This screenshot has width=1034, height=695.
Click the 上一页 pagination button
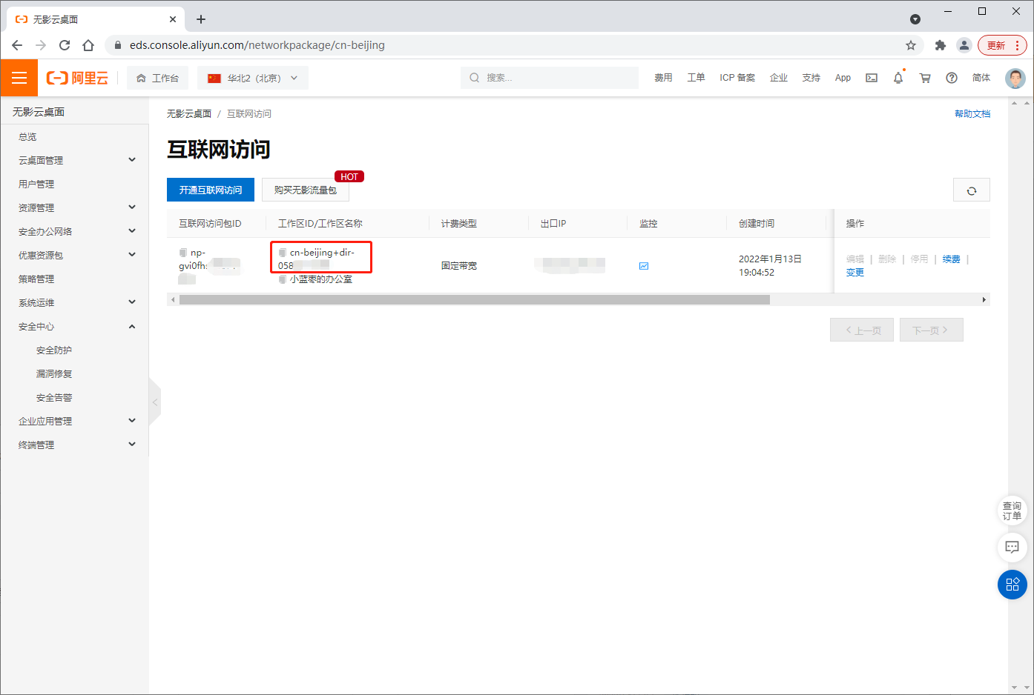point(862,330)
